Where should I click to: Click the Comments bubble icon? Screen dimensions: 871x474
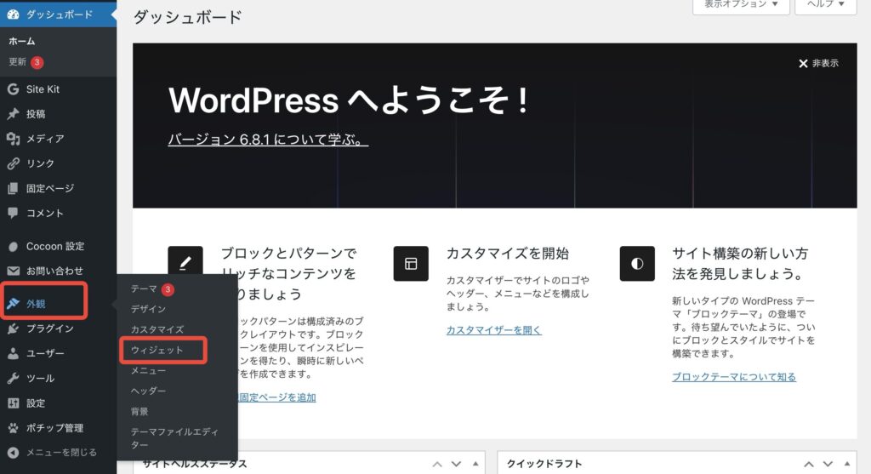(13, 213)
